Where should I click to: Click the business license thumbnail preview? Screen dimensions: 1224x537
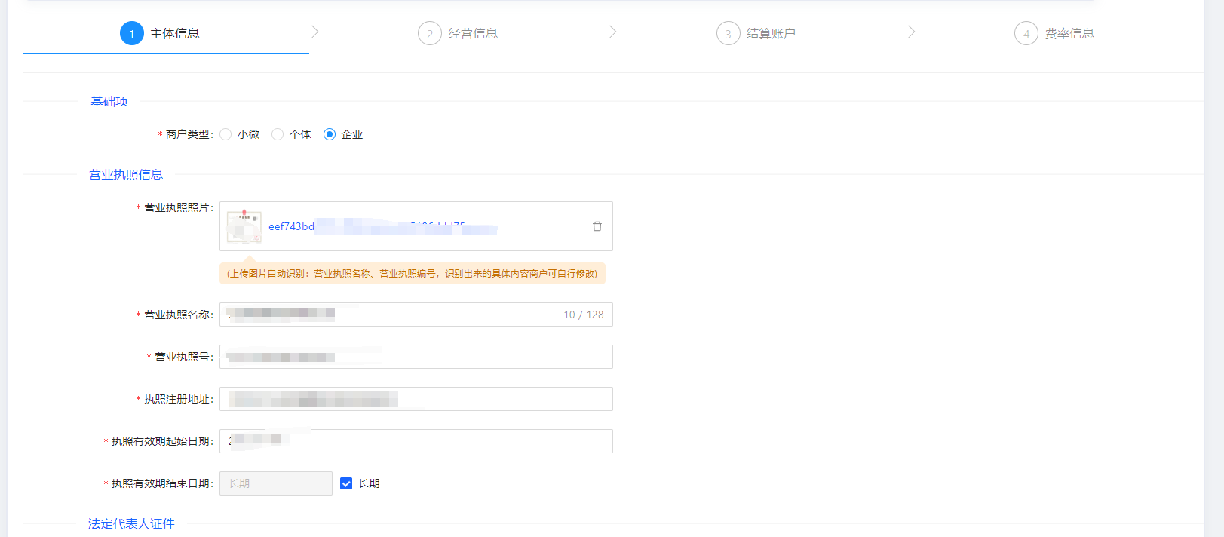244,226
